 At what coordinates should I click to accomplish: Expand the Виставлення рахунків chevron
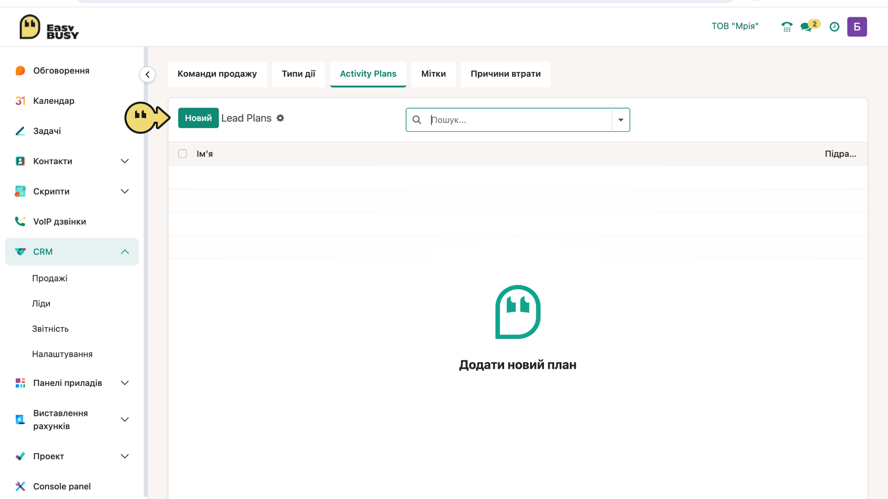coord(125,420)
